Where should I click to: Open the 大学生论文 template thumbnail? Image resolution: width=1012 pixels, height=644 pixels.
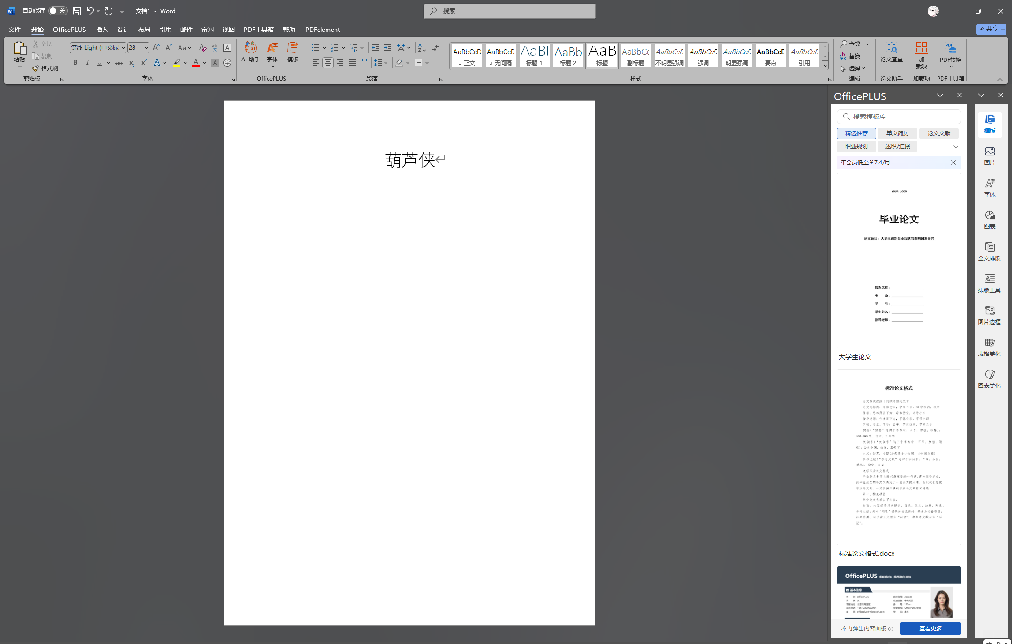pos(899,260)
